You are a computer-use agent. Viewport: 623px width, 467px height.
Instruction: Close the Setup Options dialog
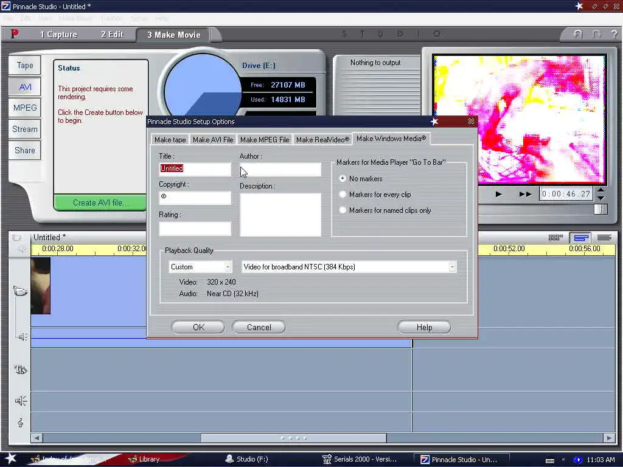coord(471,121)
